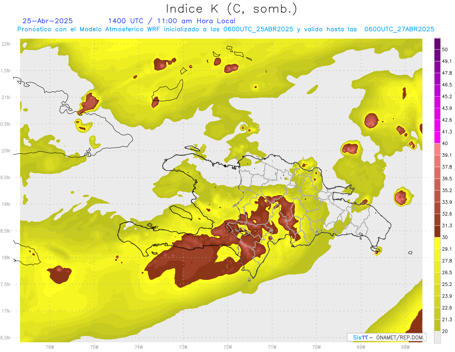Click the '50' color scale label

445,49
